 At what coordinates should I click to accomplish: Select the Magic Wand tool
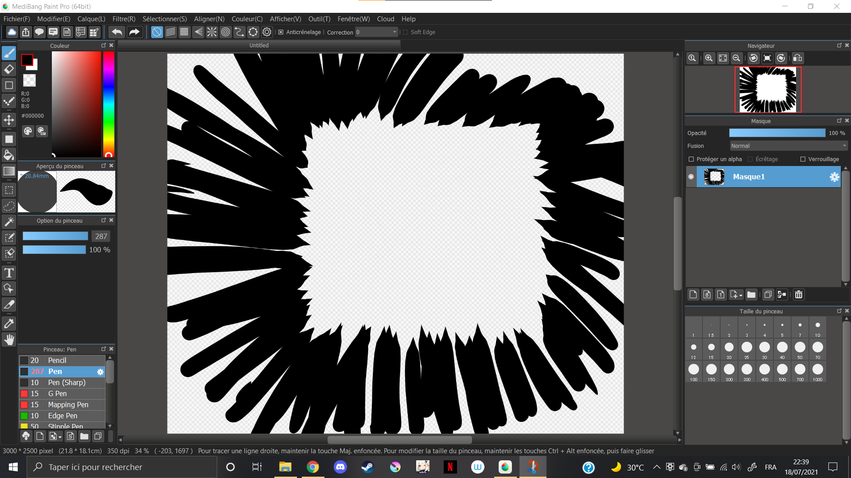[x=9, y=222]
